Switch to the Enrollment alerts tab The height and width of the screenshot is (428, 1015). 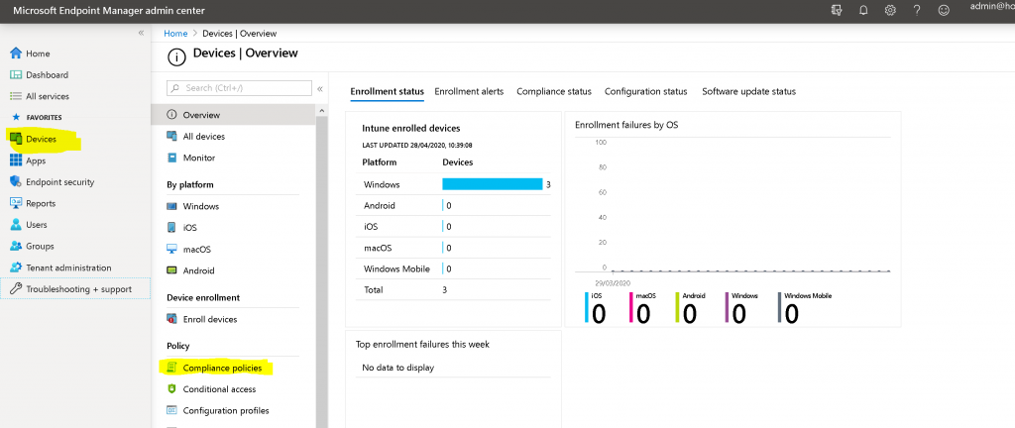469,91
